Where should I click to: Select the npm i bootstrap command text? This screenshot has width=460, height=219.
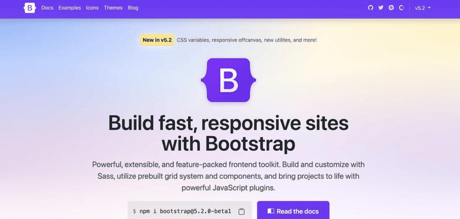(185, 211)
